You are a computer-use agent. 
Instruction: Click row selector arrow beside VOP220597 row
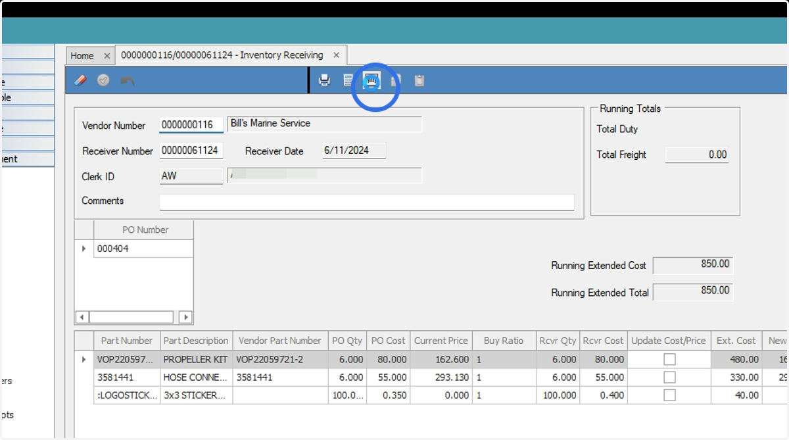coord(84,360)
